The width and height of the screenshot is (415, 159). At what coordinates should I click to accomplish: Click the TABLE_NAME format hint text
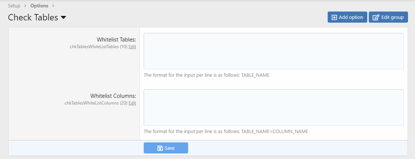pyautogui.click(x=207, y=75)
